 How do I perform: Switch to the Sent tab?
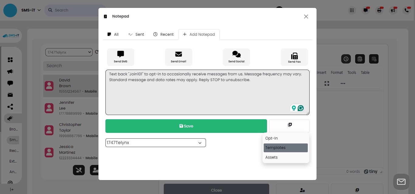click(x=136, y=34)
